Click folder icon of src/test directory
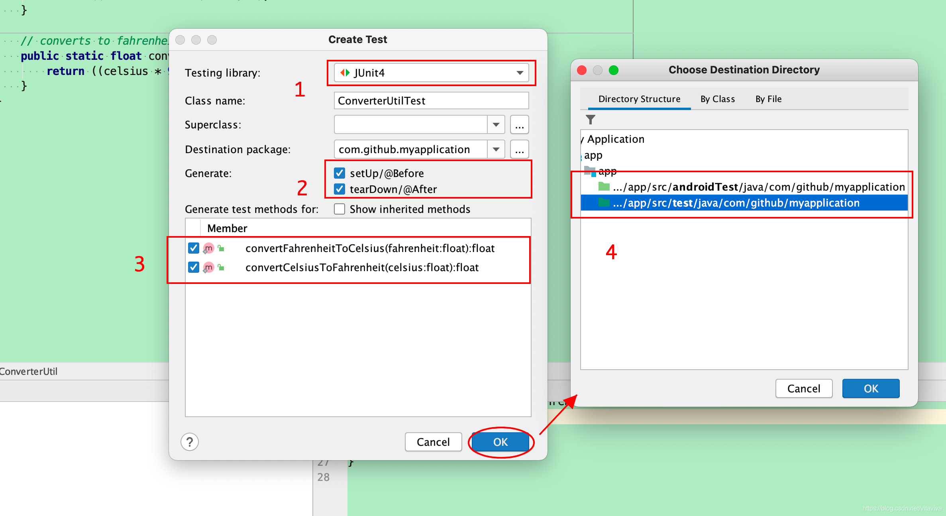This screenshot has height=516, width=946. tap(604, 203)
